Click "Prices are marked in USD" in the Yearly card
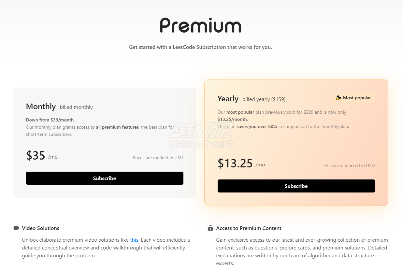The width and height of the screenshot is (403, 270). point(349,165)
